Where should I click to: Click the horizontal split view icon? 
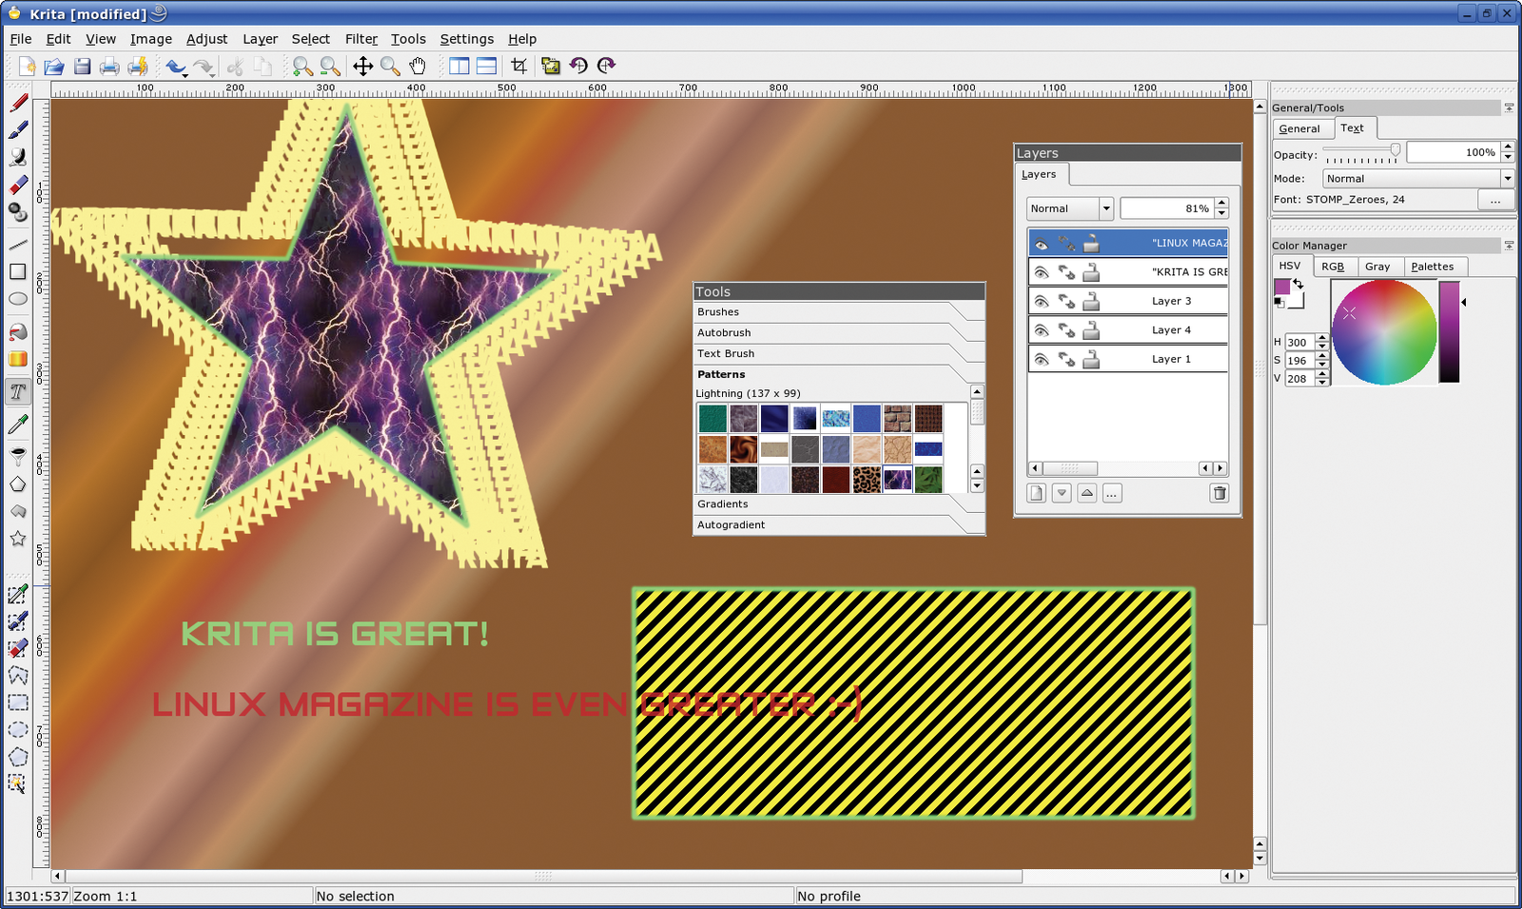coord(486,66)
